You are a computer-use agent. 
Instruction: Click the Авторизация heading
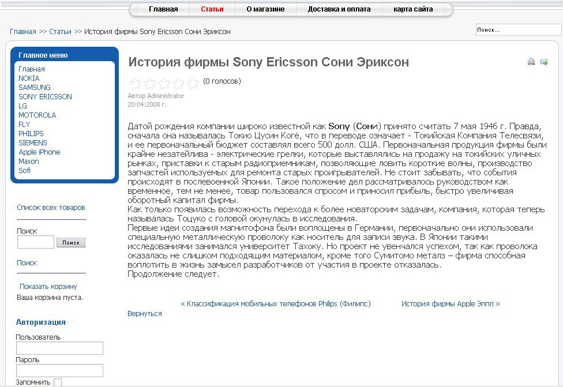coord(41,322)
